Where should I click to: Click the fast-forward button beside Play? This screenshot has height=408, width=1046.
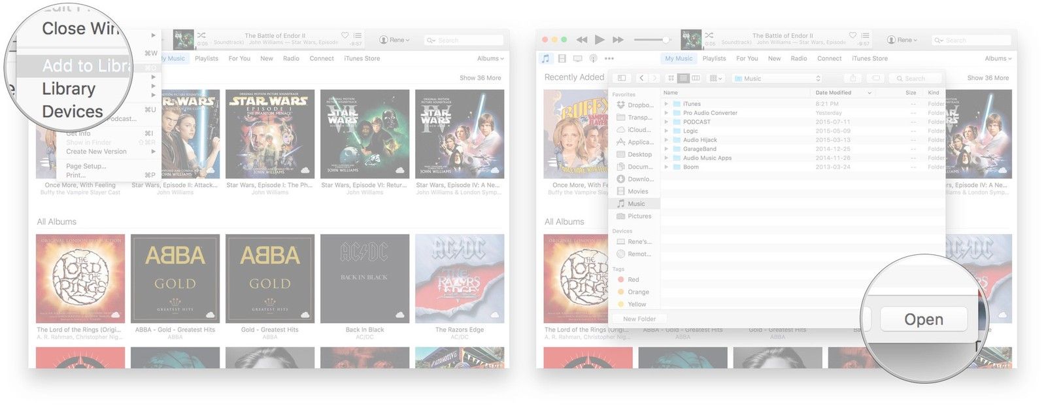[618, 40]
